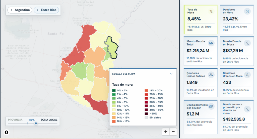The height and width of the screenshot is (139, 257).
Task: Zoom in the map with plus button
Action: (166, 132)
